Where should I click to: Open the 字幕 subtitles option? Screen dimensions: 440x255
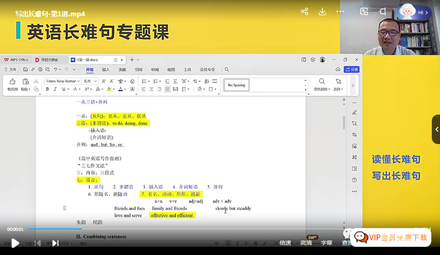pyautogui.click(x=327, y=243)
